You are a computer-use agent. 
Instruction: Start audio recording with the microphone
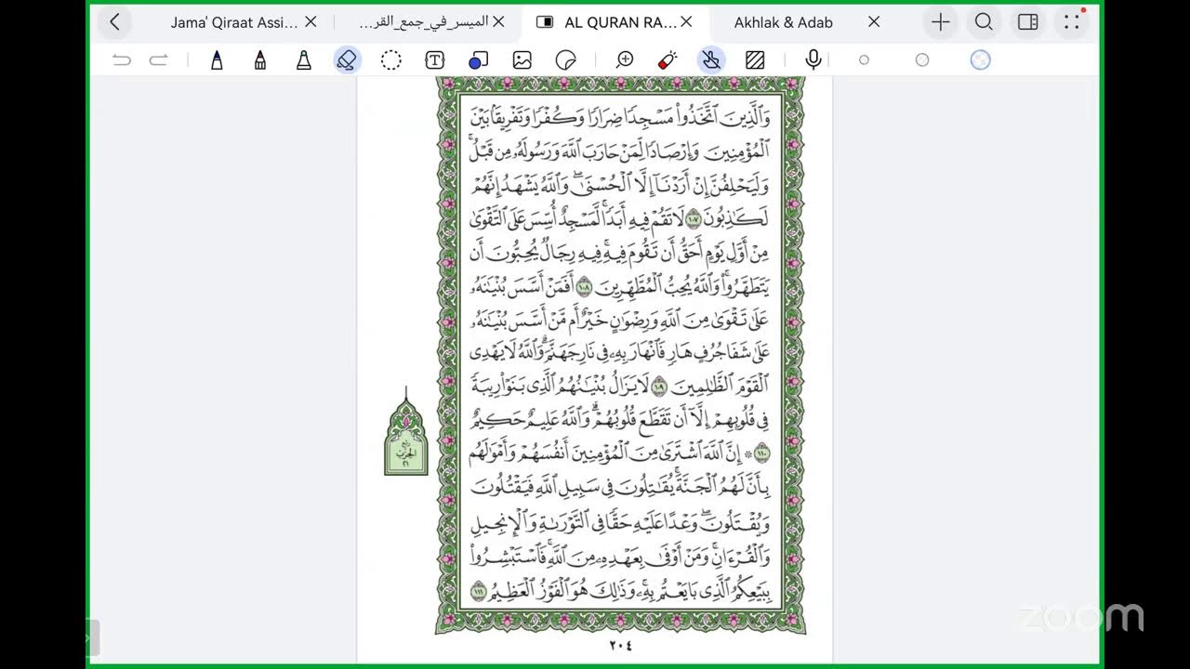(813, 60)
